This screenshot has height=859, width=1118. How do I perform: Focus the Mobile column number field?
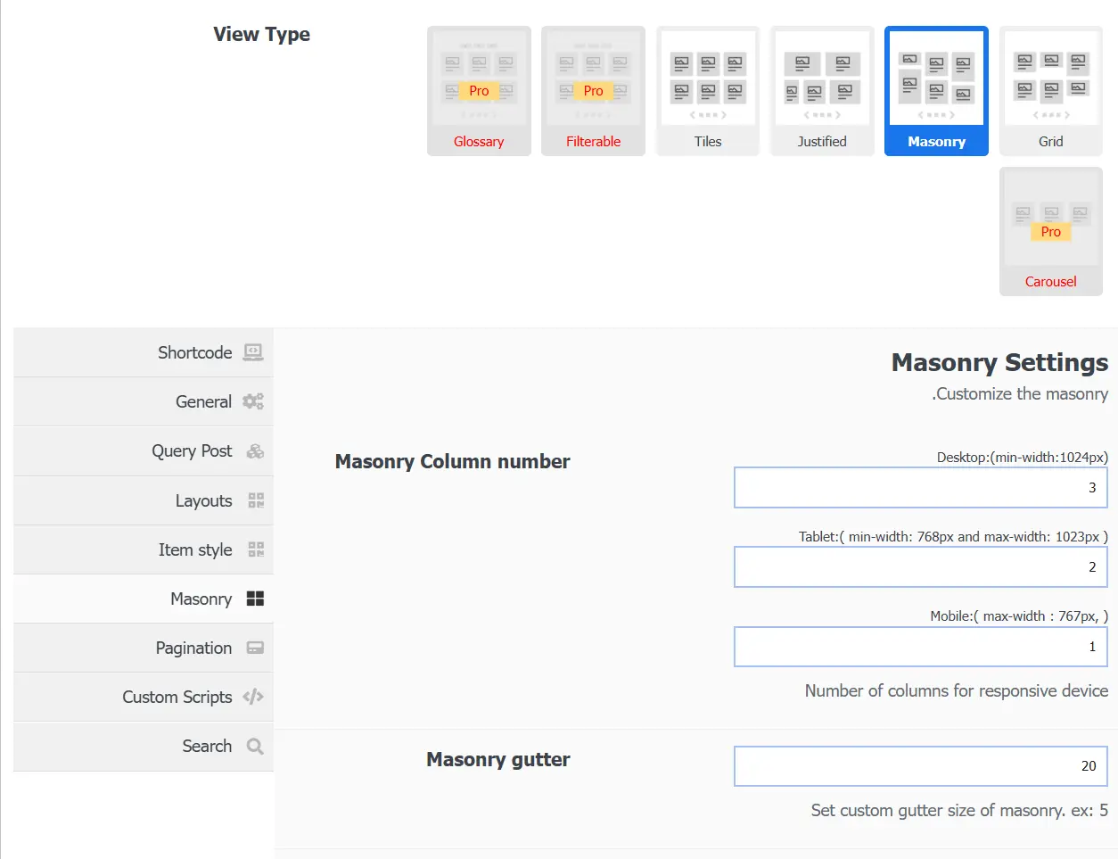pos(921,647)
